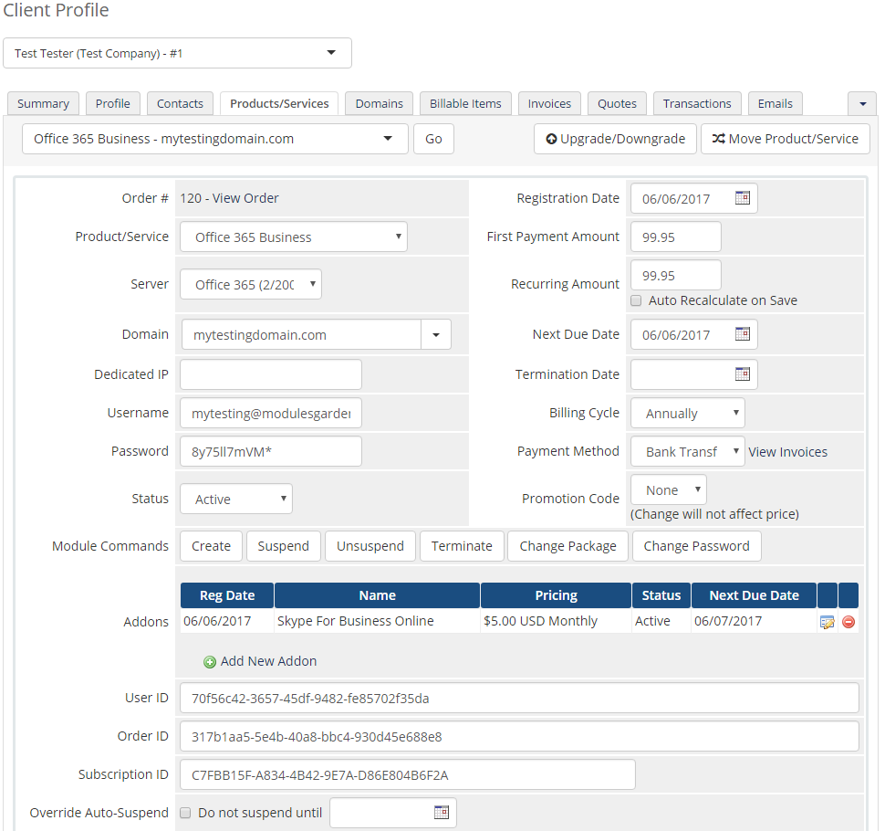The image size is (885, 831).
Task: Open the Invoices tab
Action: [550, 104]
